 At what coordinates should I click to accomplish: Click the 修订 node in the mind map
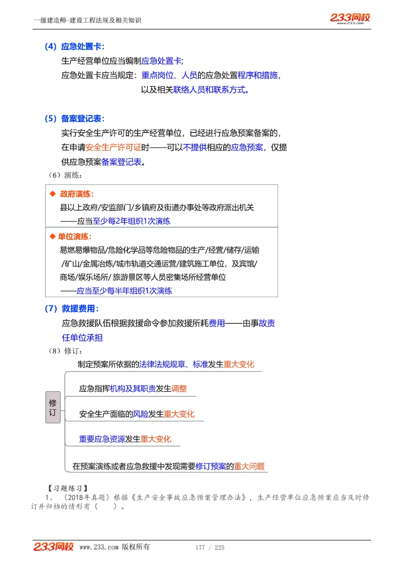(x=53, y=407)
